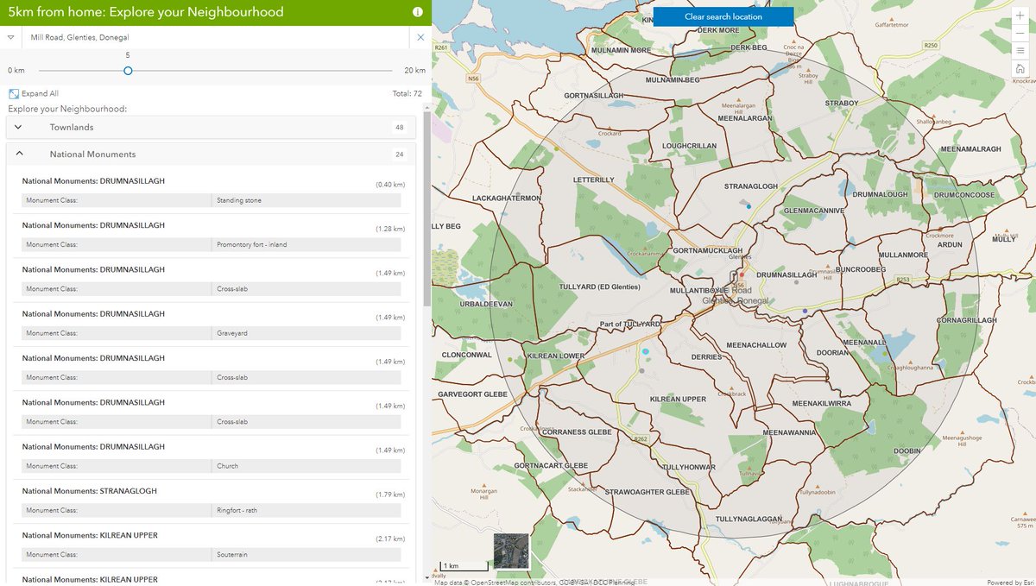Click the Clear search location button

pyautogui.click(x=723, y=16)
